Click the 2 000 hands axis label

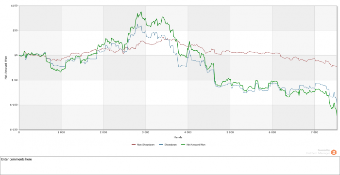(x=103, y=132)
